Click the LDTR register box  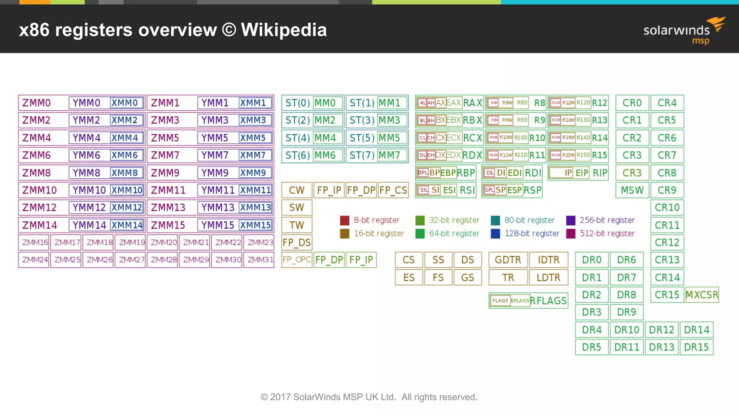(548, 278)
